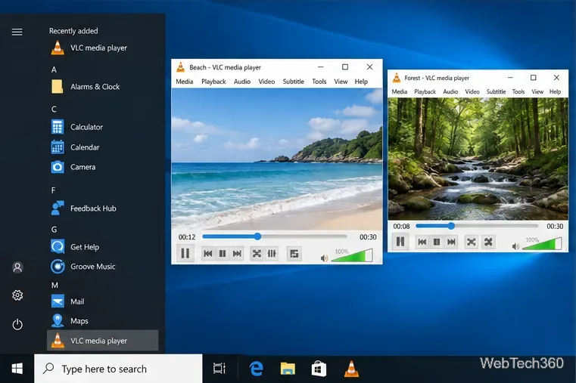The width and height of the screenshot is (576, 383).
Task: Open Help menu in Forest window
Action: click(555, 91)
